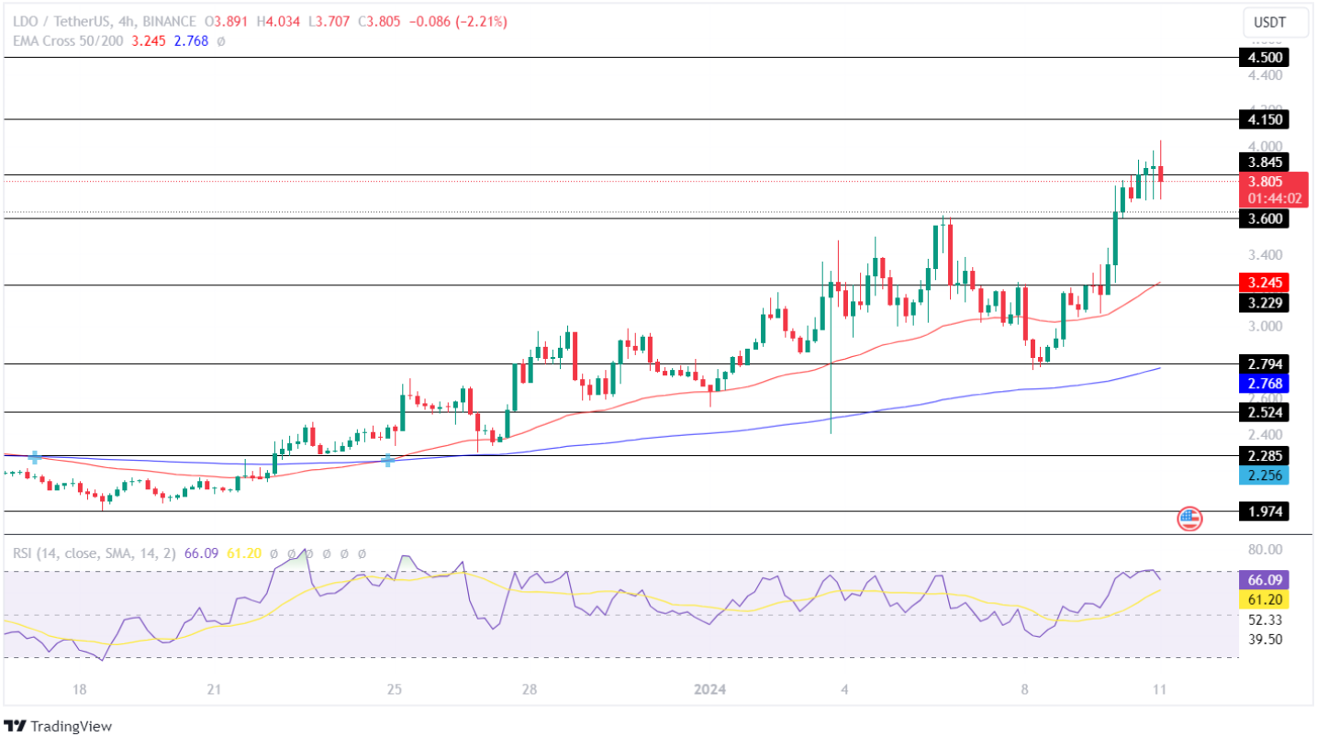Click the blue EMA cross marker near the 18 date
The height and width of the screenshot is (737, 1317).
(34, 455)
